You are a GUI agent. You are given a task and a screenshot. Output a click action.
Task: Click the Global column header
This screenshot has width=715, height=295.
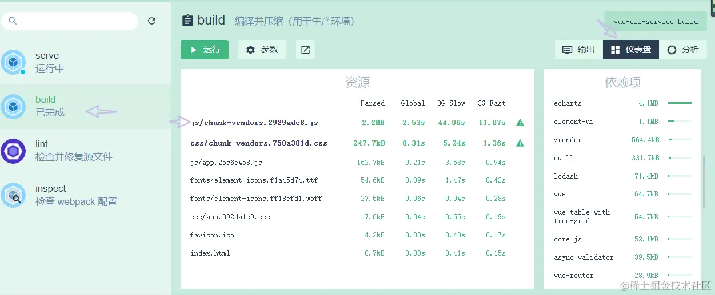413,103
